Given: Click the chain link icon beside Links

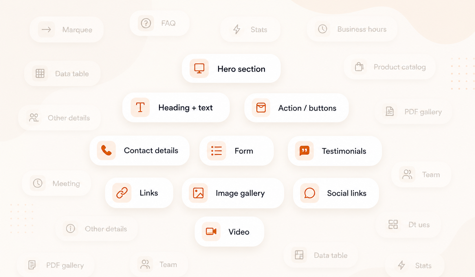Looking at the screenshot, I should click(122, 193).
